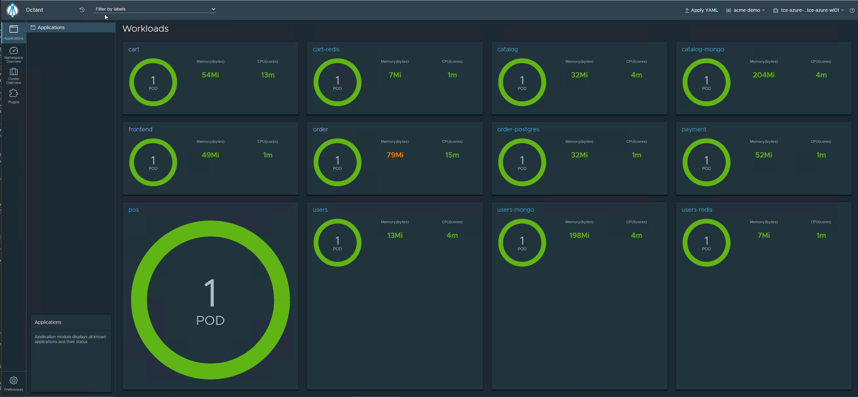Select the Applications tab above the sidebar list
The width and height of the screenshot is (858, 397).
51,27
